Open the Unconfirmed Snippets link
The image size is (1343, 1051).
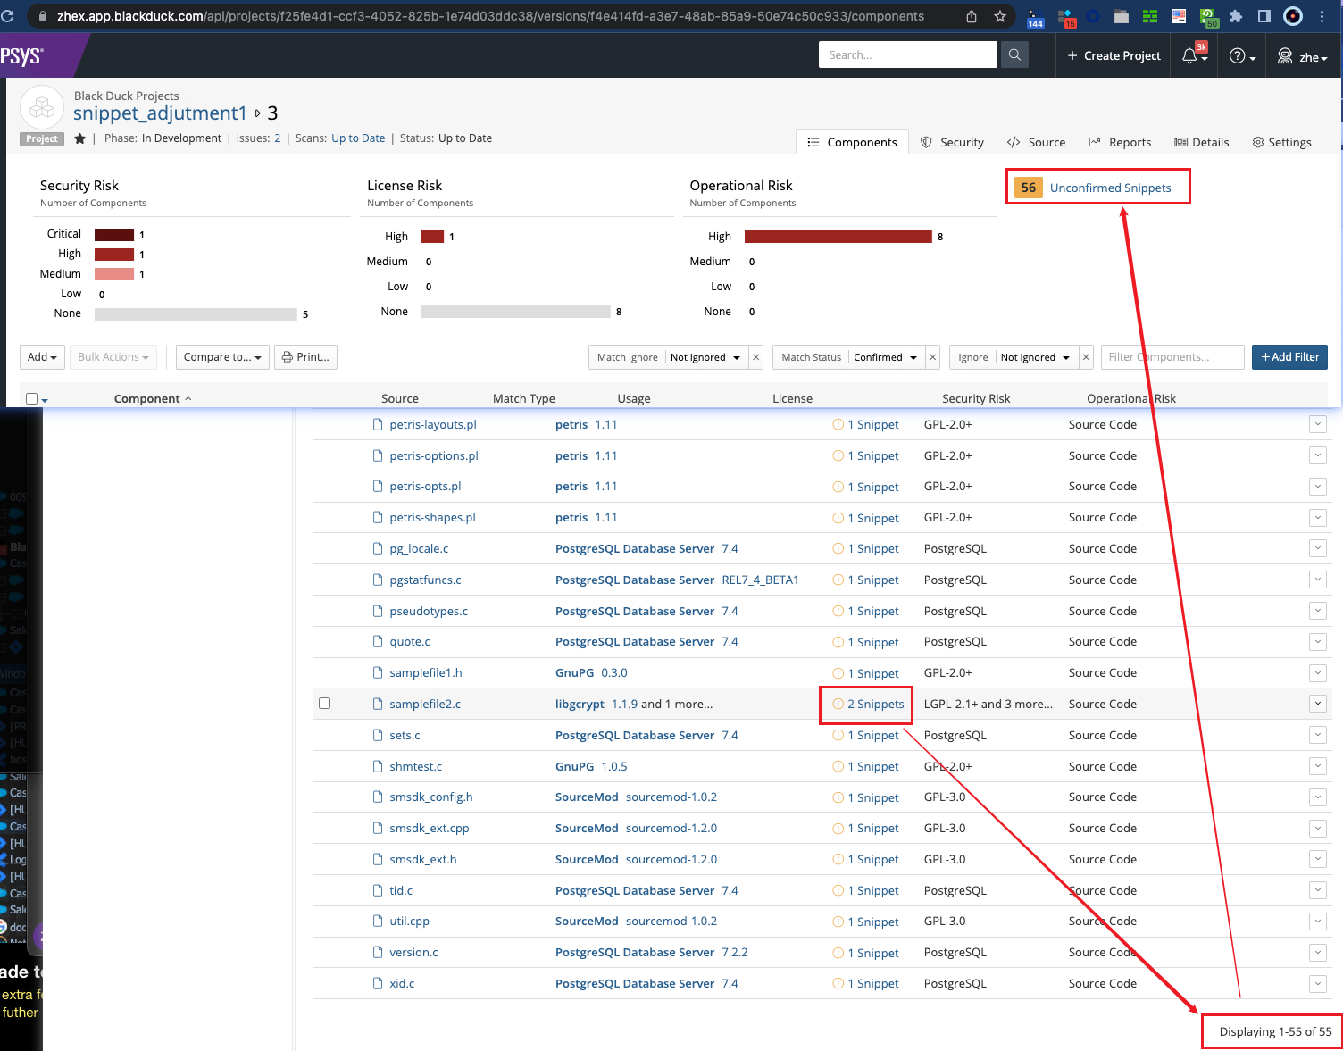(1110, 188)
